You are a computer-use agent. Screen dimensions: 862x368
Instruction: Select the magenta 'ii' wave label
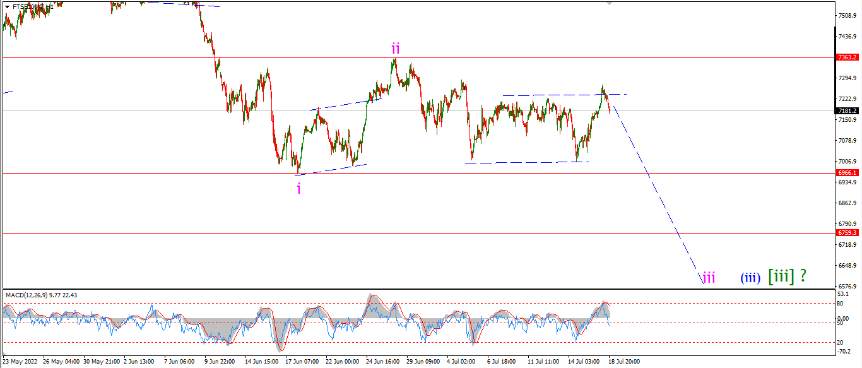395,49
